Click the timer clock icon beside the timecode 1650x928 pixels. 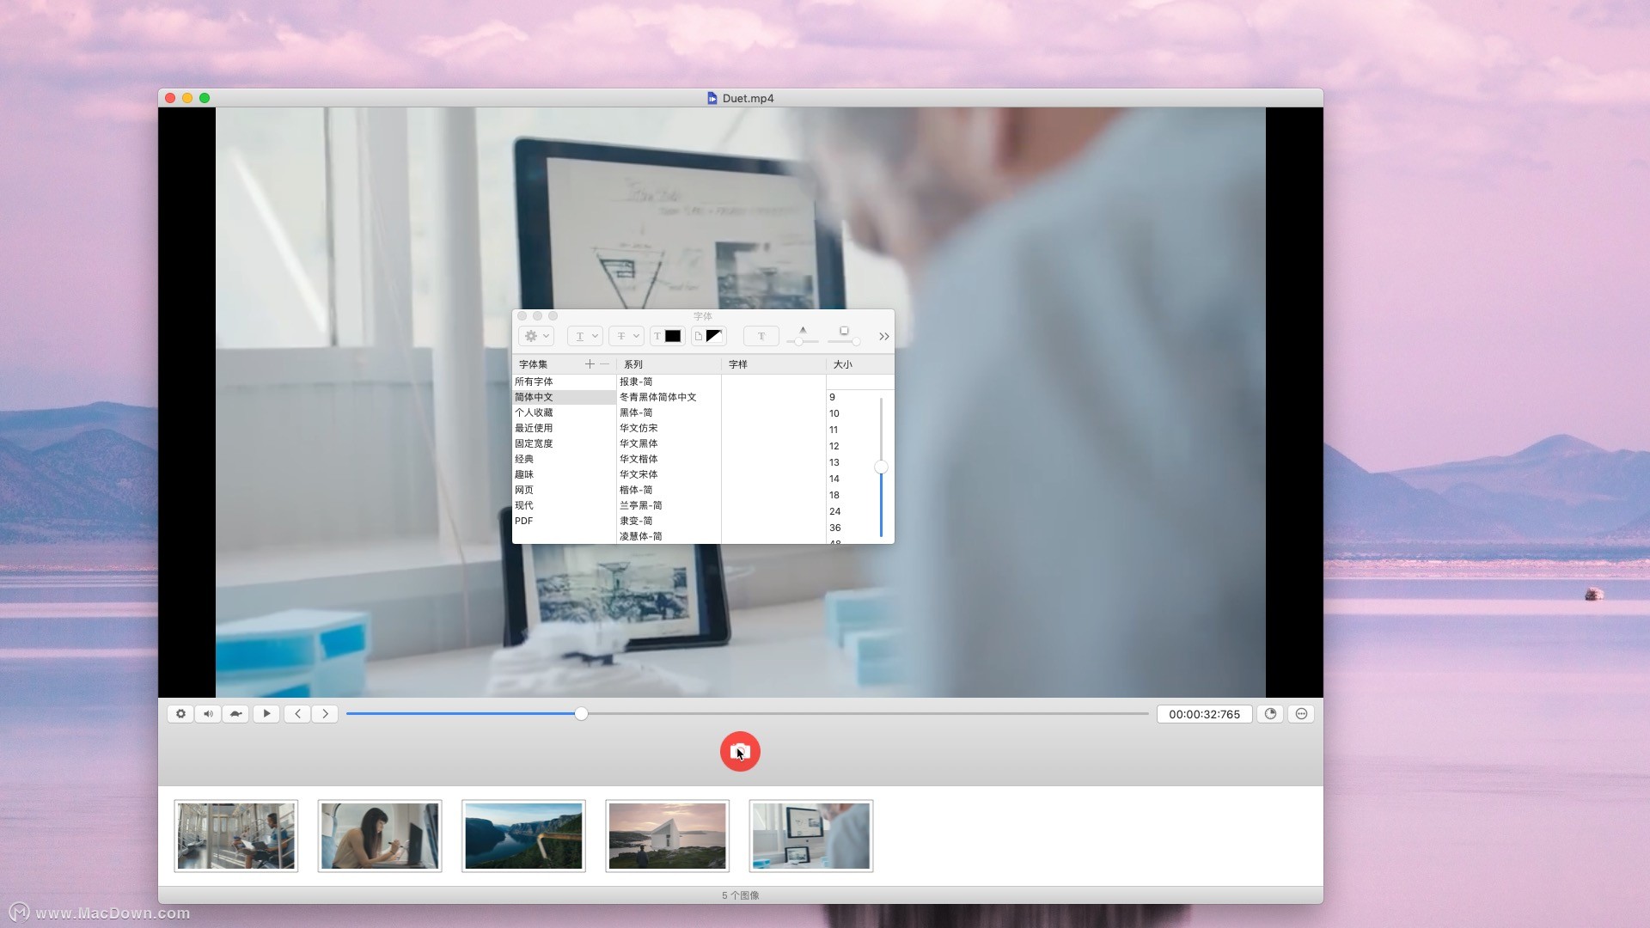(x=1270, y=714)
